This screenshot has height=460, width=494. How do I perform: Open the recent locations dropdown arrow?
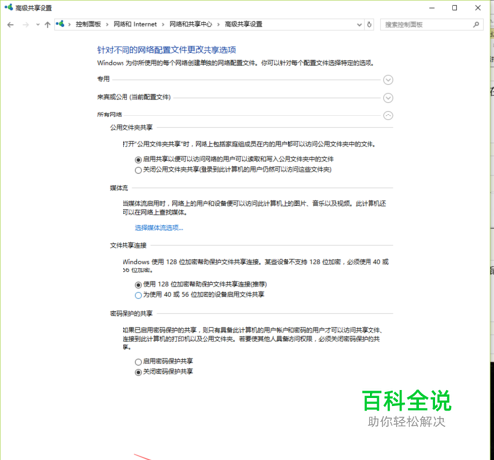pos(38,25)
